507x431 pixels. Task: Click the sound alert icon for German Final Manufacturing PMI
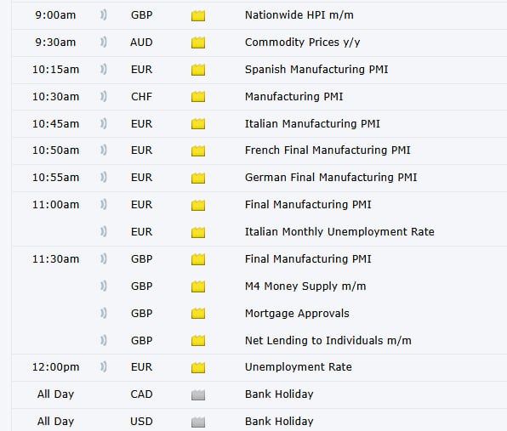click(103, 178)
